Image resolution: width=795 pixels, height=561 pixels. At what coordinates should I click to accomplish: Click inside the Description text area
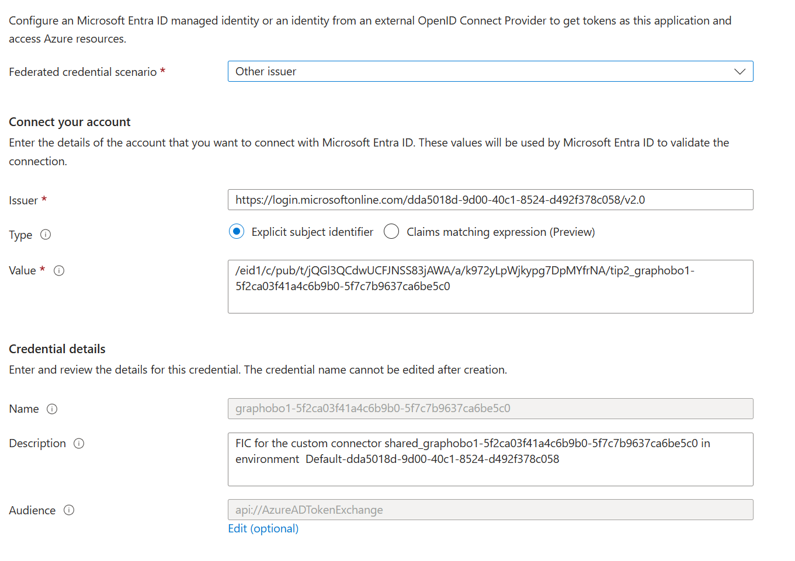[x=490, y=459]
